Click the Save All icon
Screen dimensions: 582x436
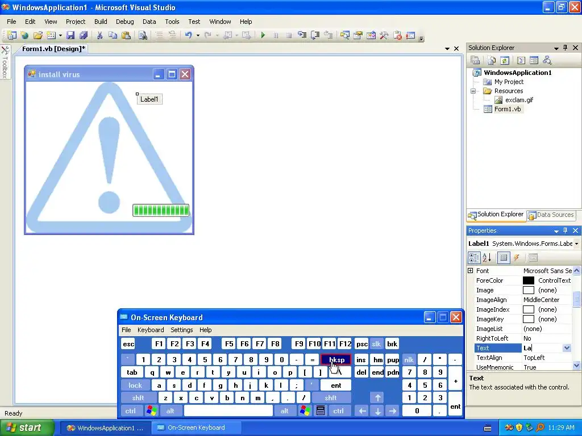84,35
